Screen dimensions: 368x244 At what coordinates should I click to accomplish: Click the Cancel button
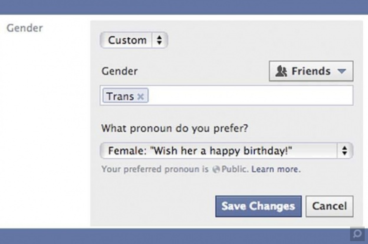pos(329,206)
